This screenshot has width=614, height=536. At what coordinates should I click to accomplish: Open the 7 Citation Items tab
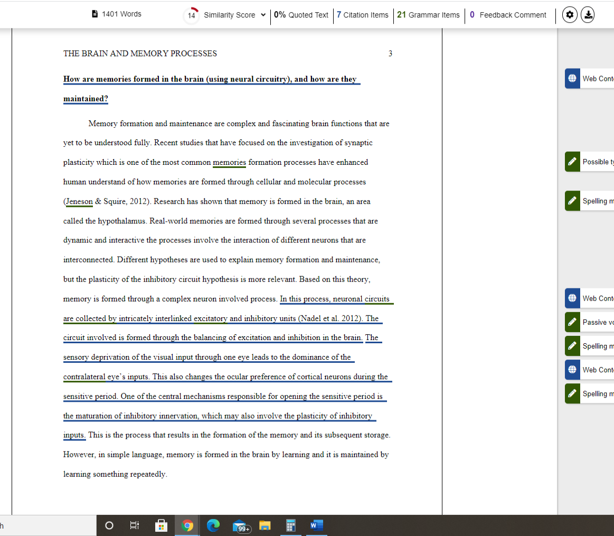[x=363, y=15]
